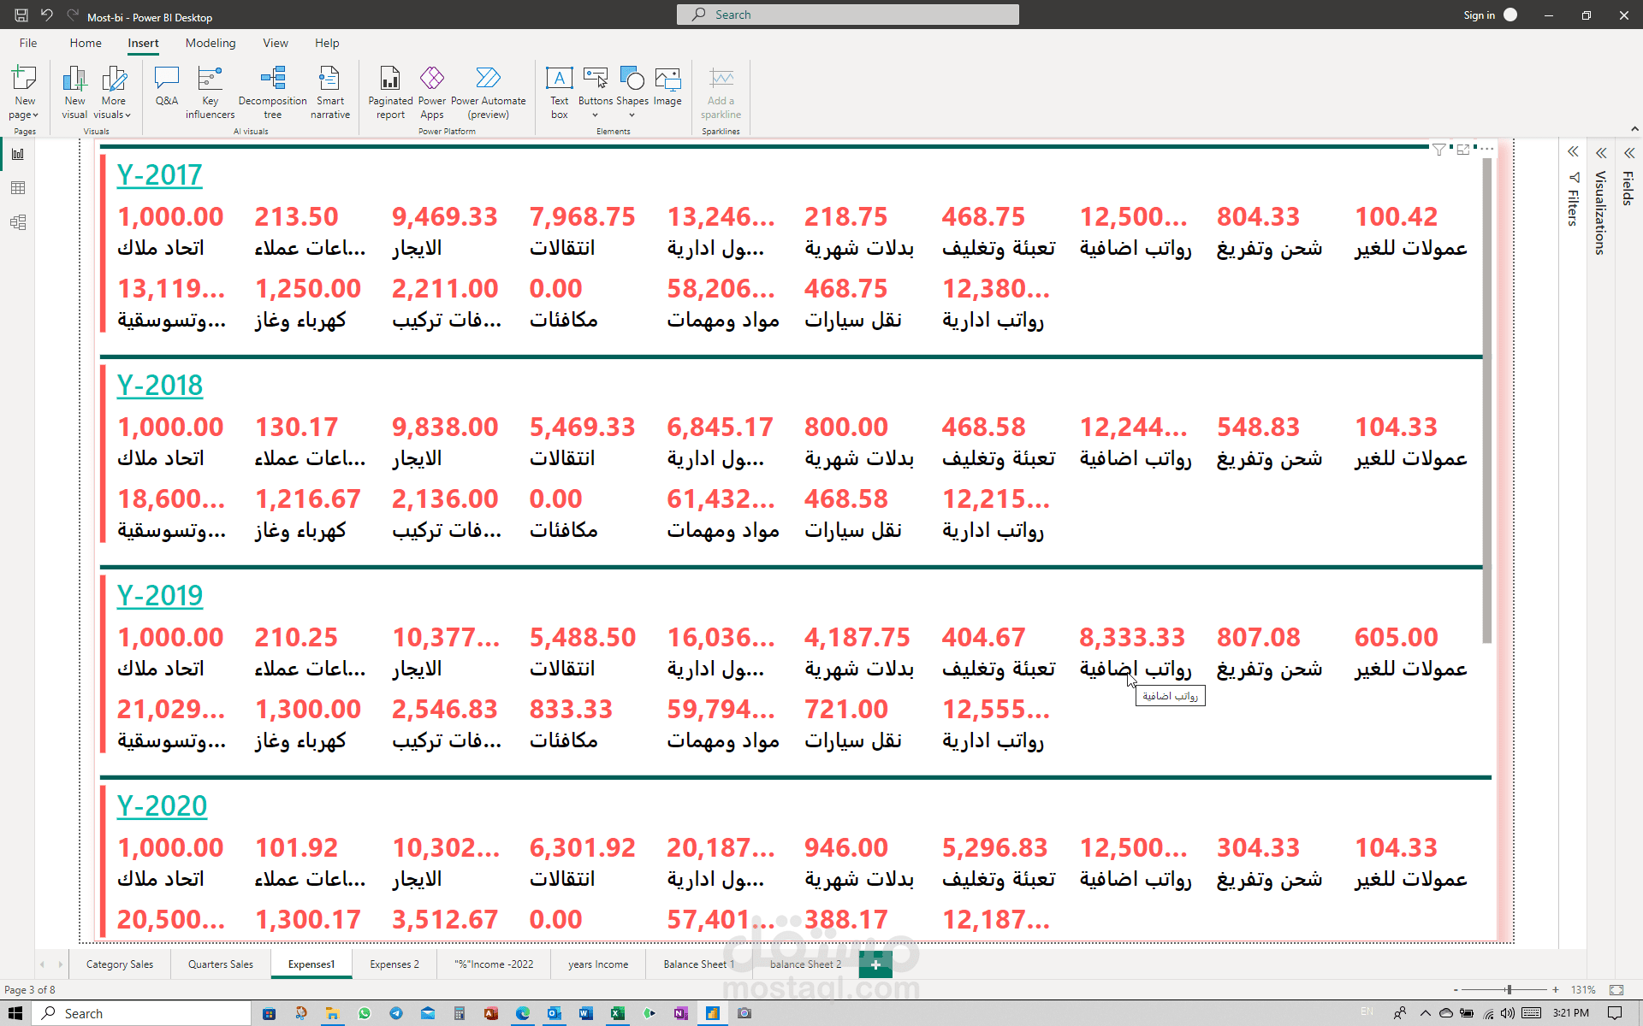Open Model view in left sidebar
Screen dimensions: 1643x1026
coord(18,222)
